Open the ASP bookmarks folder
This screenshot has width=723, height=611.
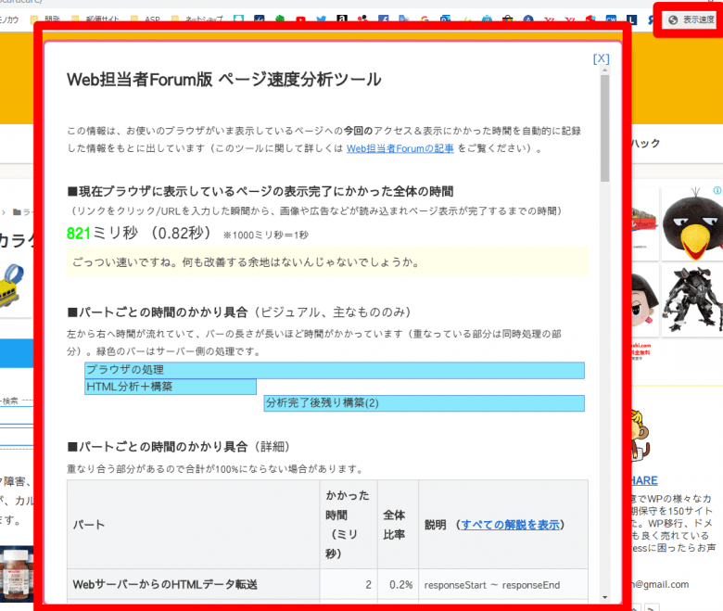coord(146,19)
